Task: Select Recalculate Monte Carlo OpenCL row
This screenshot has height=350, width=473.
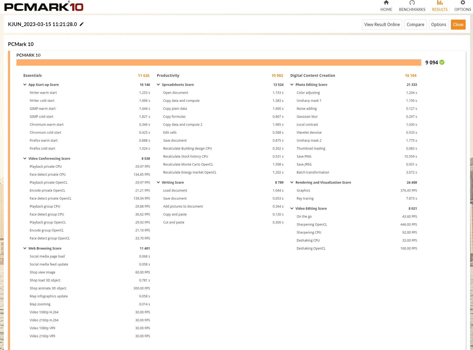Action: [223, 164]
